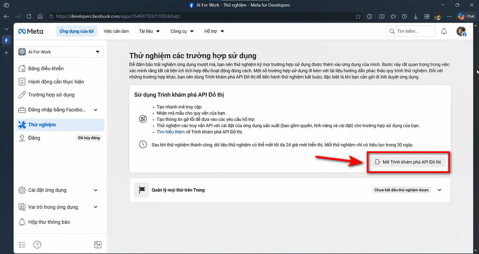Open the favorites list icon

pyautogui.click(x=393, y=16)
